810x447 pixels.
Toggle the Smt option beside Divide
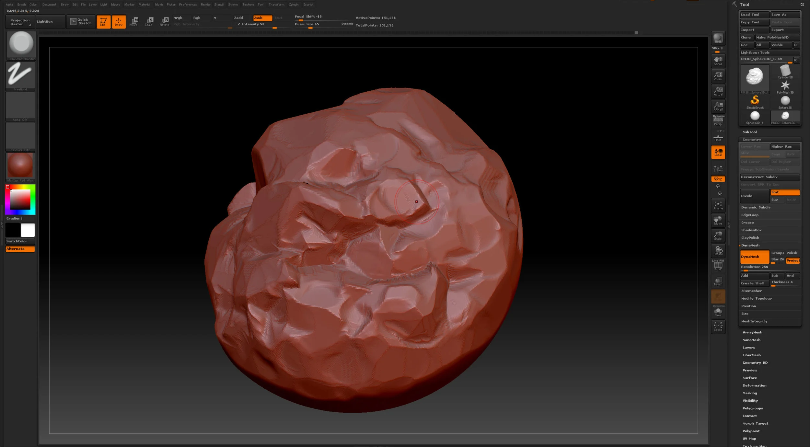785,192
